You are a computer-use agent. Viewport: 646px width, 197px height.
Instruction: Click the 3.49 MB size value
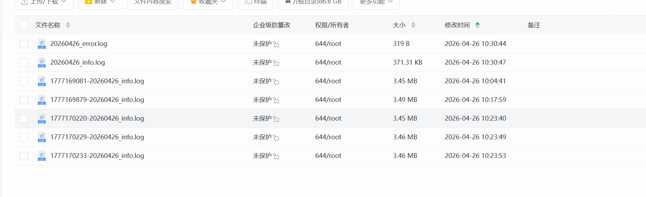pyautogui.click(x=405, y=100)
